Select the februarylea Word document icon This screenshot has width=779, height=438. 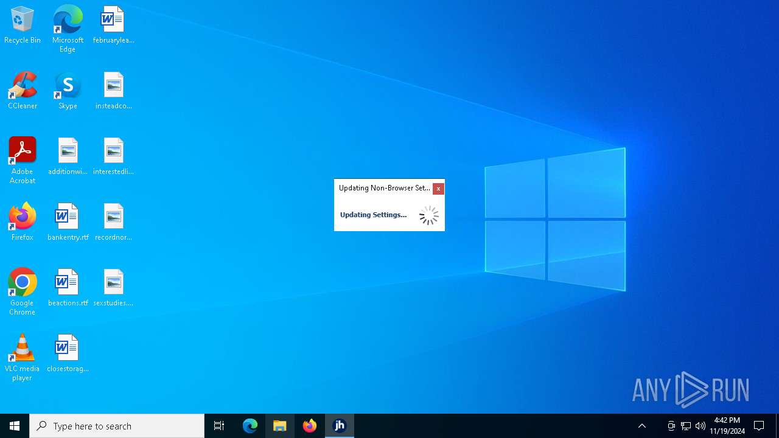click(113, 25)
